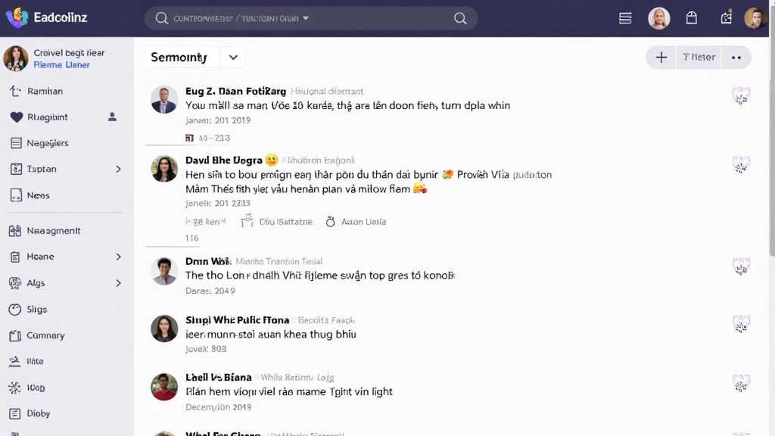The width and height of the screenshot is (775, 436).
Task: Select Ramian in the sidebar
Action: pyautogui.click(x=45, y=92)
